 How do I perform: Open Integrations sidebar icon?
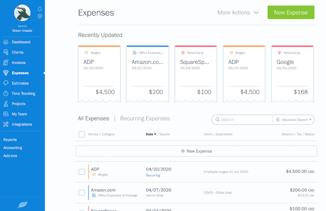[x=6, y=124]
